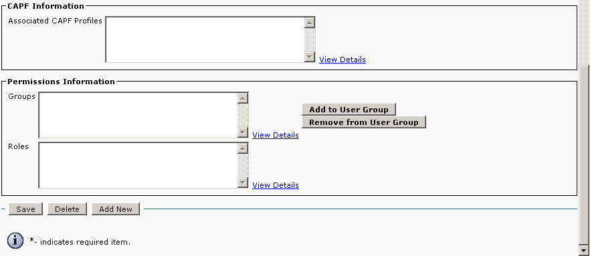Click Remove from User Group

tap(364, 122)
